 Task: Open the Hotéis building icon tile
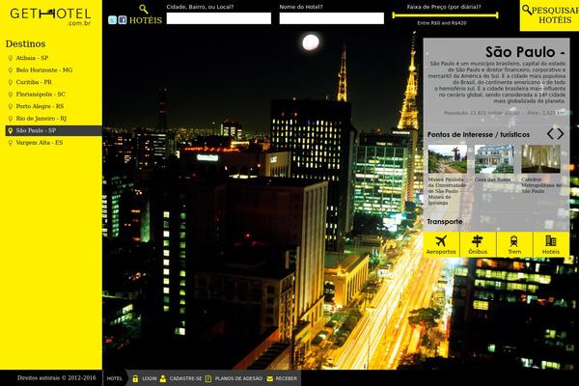551,244
